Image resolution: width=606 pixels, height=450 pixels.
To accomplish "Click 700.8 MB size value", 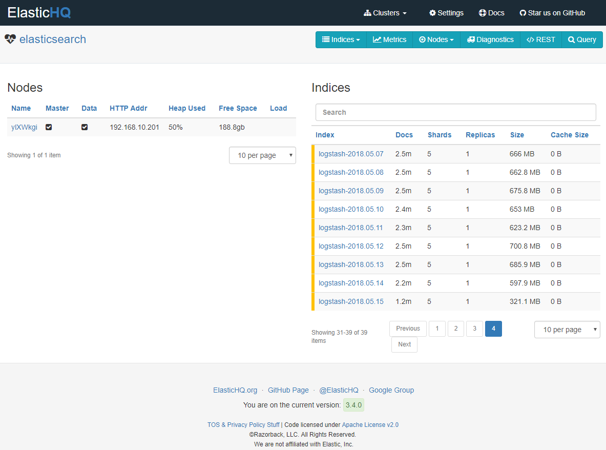I will [x=525, y=246].
